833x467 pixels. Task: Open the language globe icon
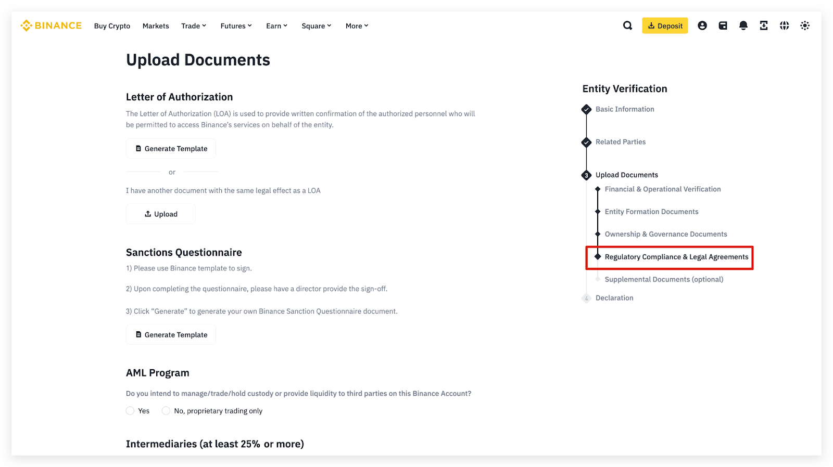[x=784, y=25]
